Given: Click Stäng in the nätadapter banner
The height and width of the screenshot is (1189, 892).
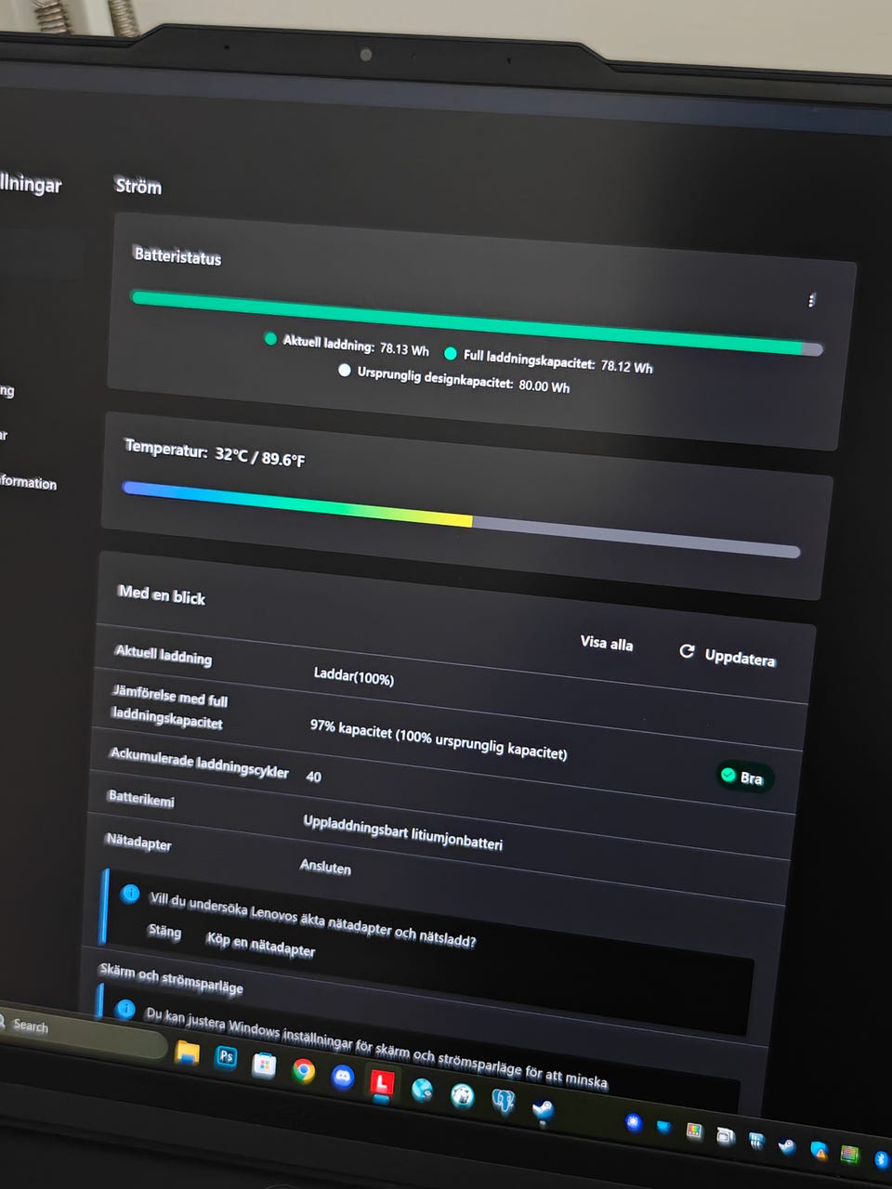Looking at the screenshot, I should pos(164,931).
